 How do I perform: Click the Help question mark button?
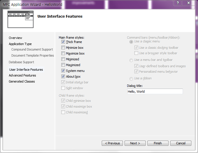(178, 3)
